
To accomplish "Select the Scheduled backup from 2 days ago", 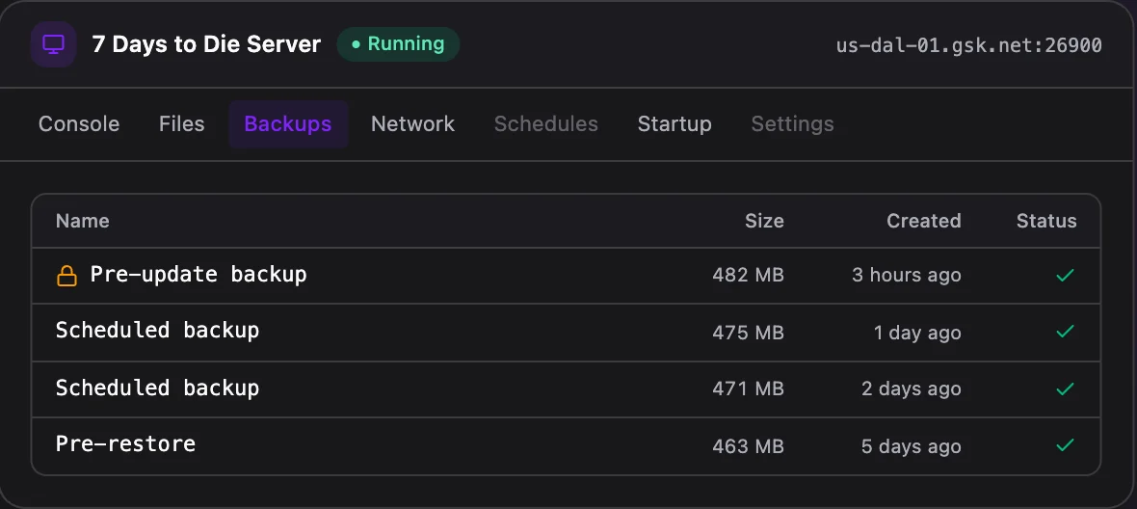I will coord(157,388).
